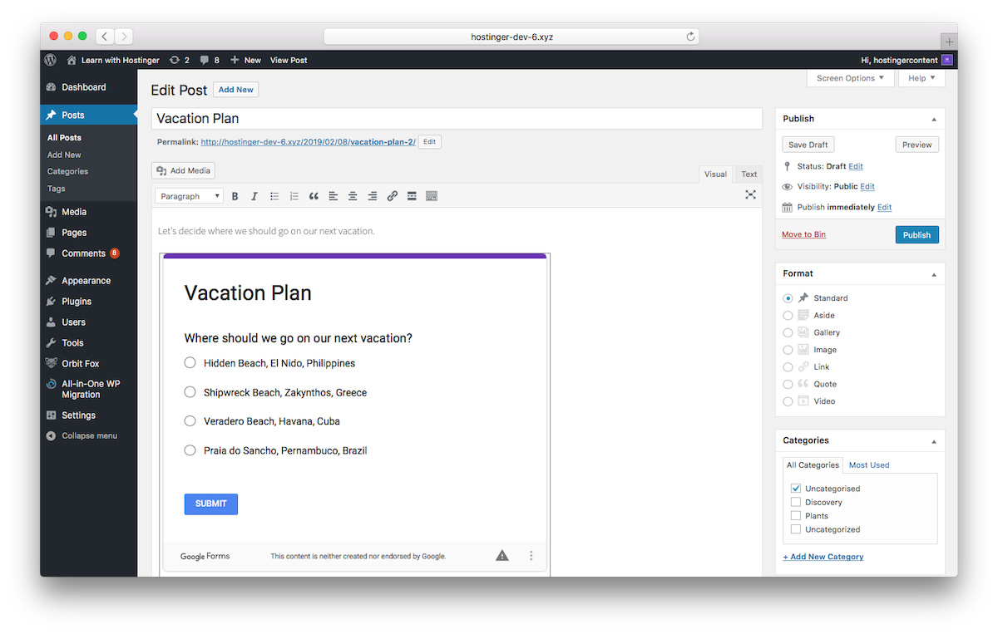Image resolution: width=998 pixels, height=634 pixels.
Task: Click the hostingercontent user avatar
Action: (946, 60)
